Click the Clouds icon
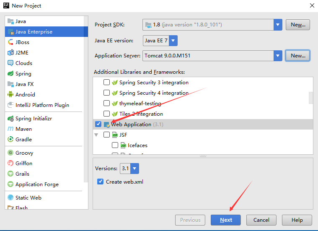Viewport: 318px width, 231px height. (10, 63)
